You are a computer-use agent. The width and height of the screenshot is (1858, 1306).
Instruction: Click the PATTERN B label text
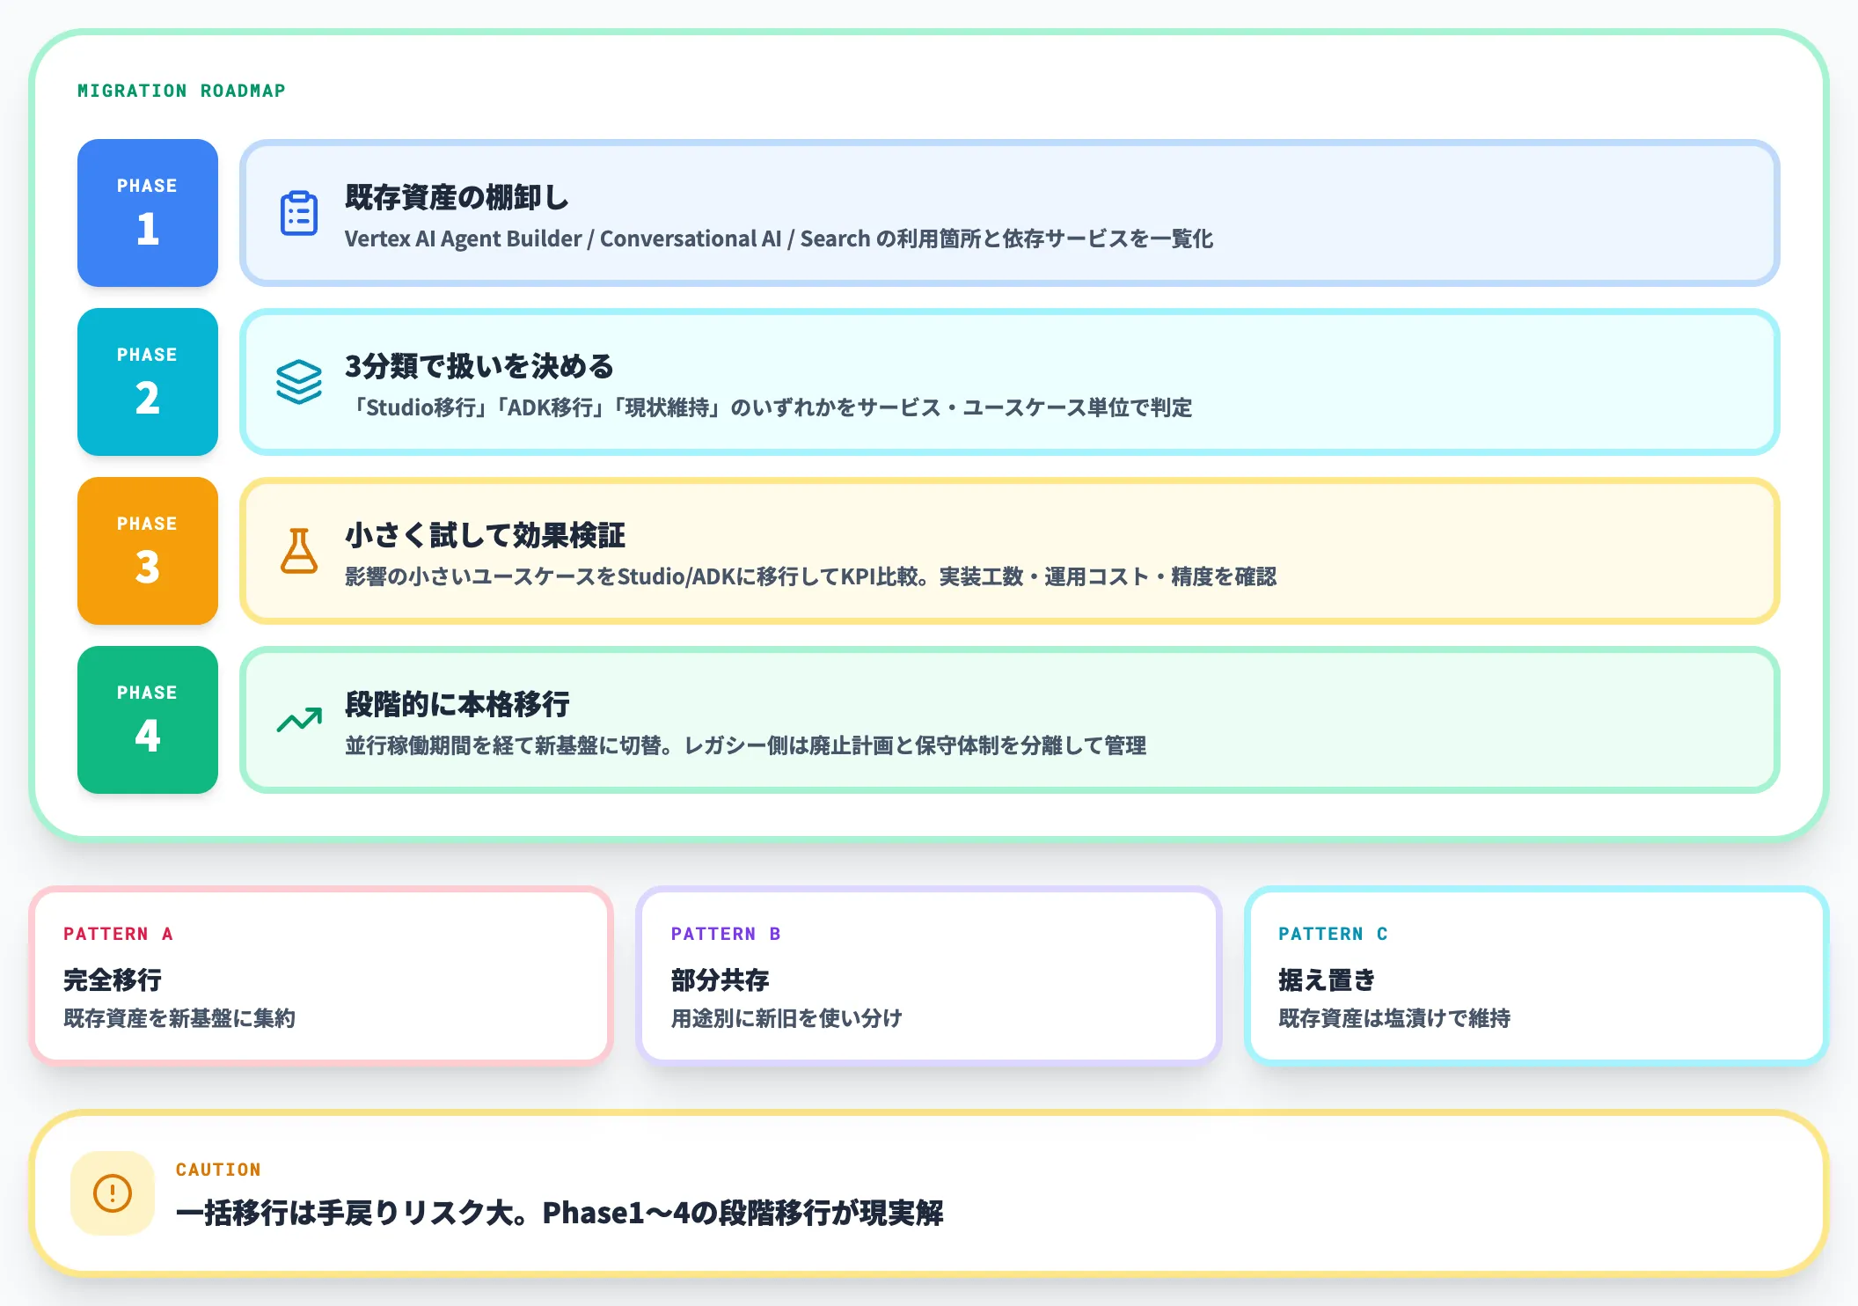point(726,934)
